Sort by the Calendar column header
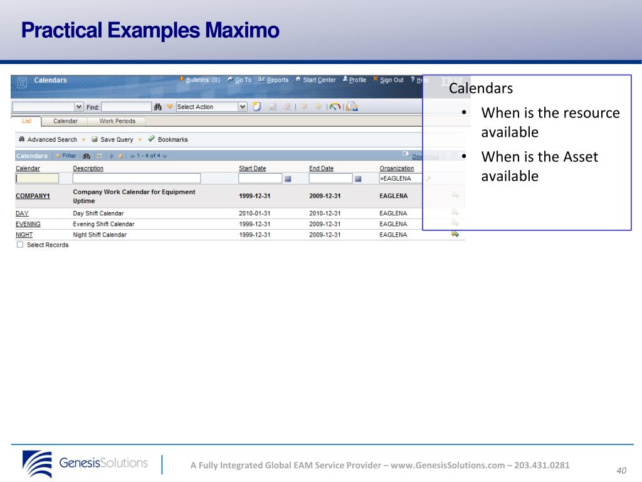Screen dimensions: 642x482 tap(28, 168)
